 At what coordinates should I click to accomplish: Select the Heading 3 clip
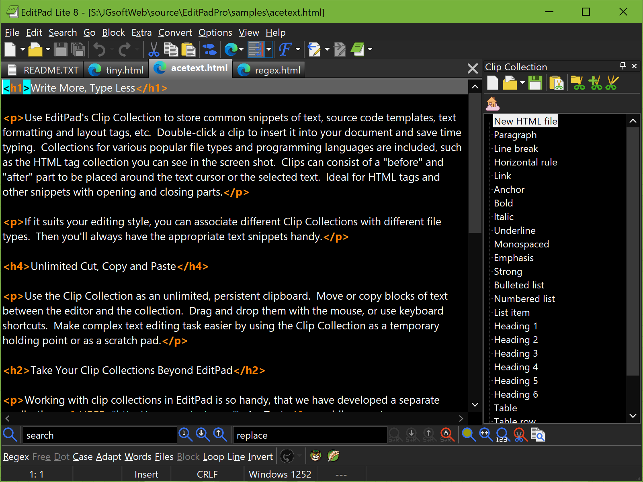(516, 353)
